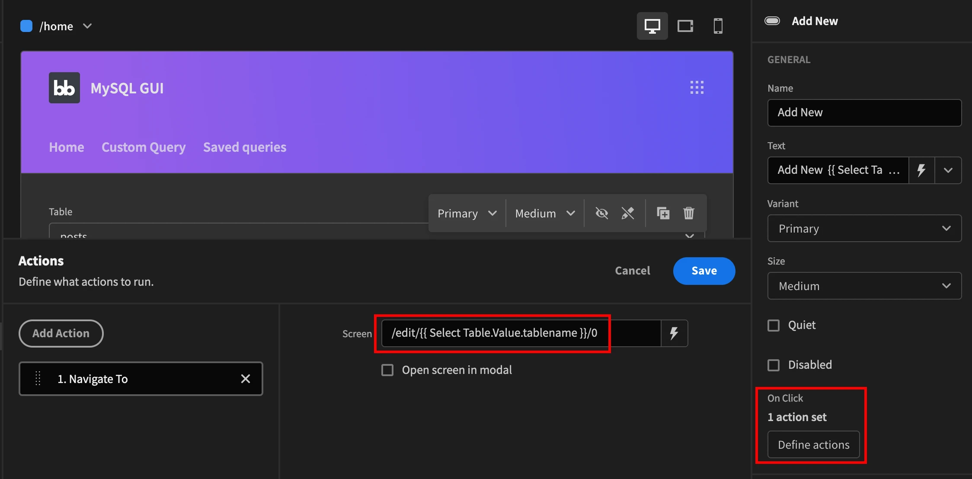Switch to the Saved queries tab
The height and width of the screenshot is (479, 972).
[244, 147]
